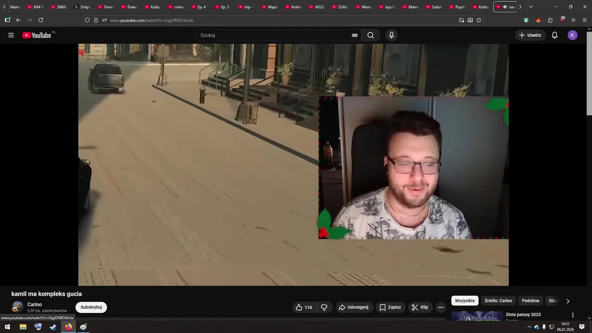
Task: Open Złote patusy 2025 video title
Action: [x=523, y=314]
